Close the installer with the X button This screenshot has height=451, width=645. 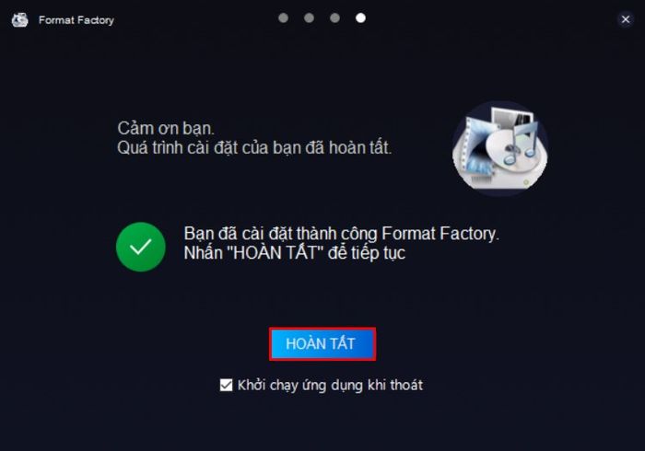pyautogui.click(x=626, y=19)
